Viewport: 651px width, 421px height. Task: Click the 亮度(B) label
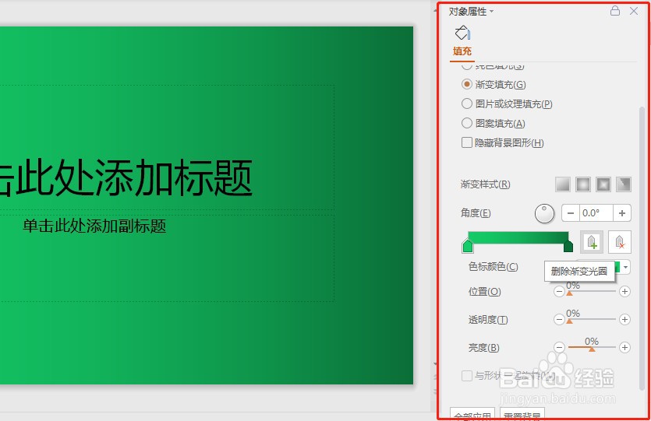pyautogui.click(x=483, y=347)
